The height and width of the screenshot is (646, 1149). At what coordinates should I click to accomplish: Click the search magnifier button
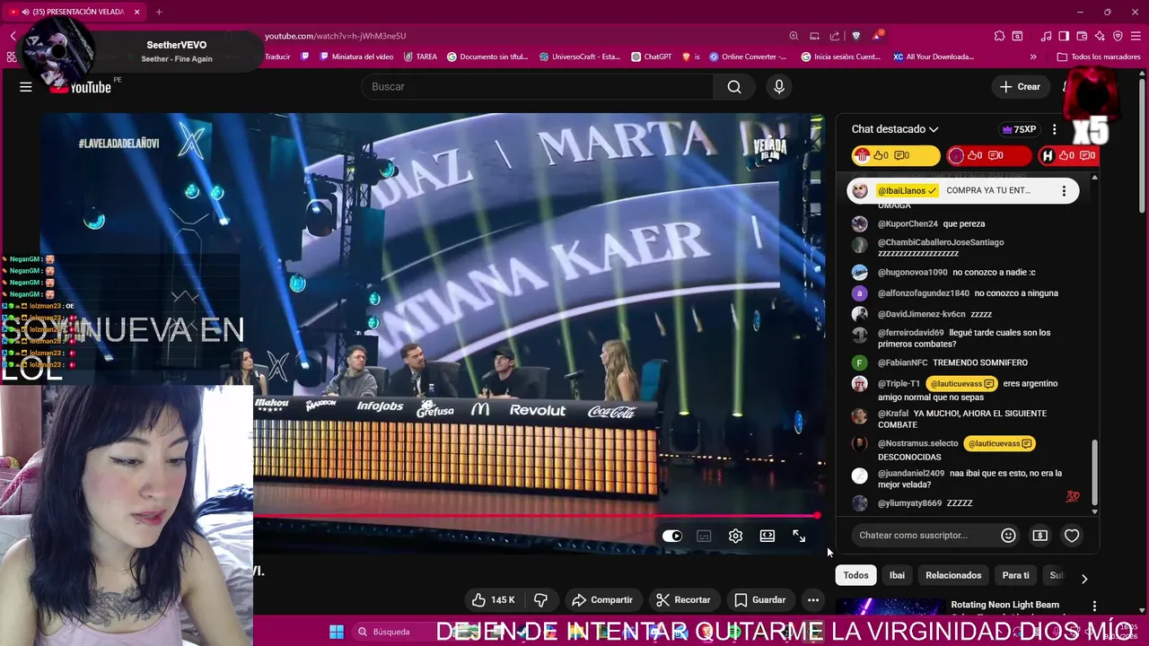coord(734,87)
